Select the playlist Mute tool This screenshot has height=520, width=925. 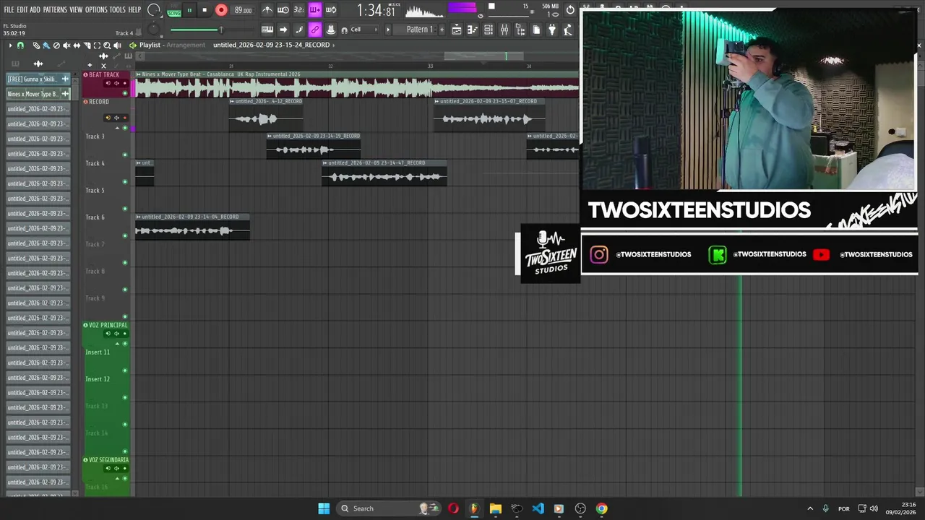click(x=66, y=45)
